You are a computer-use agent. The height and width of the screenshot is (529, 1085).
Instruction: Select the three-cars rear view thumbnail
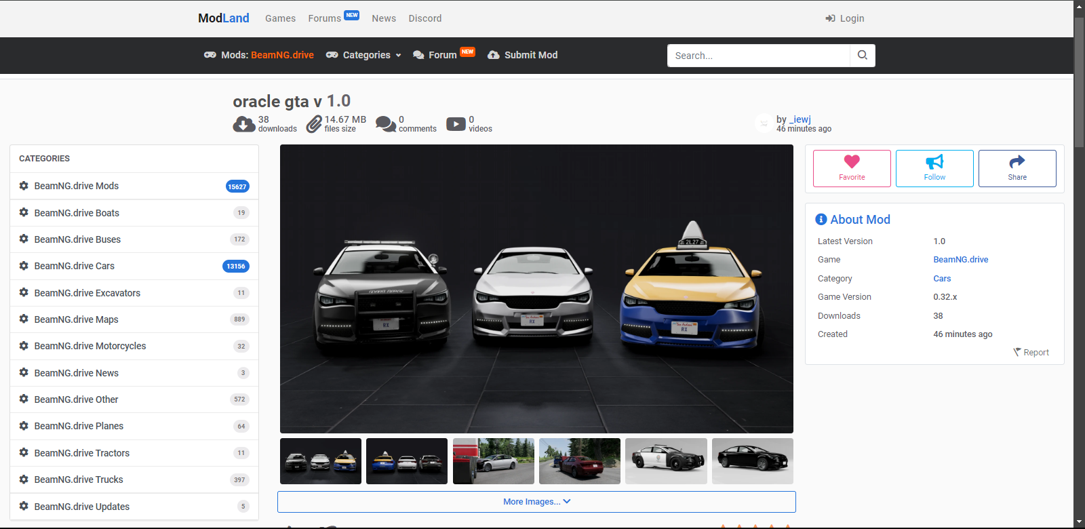407,461
